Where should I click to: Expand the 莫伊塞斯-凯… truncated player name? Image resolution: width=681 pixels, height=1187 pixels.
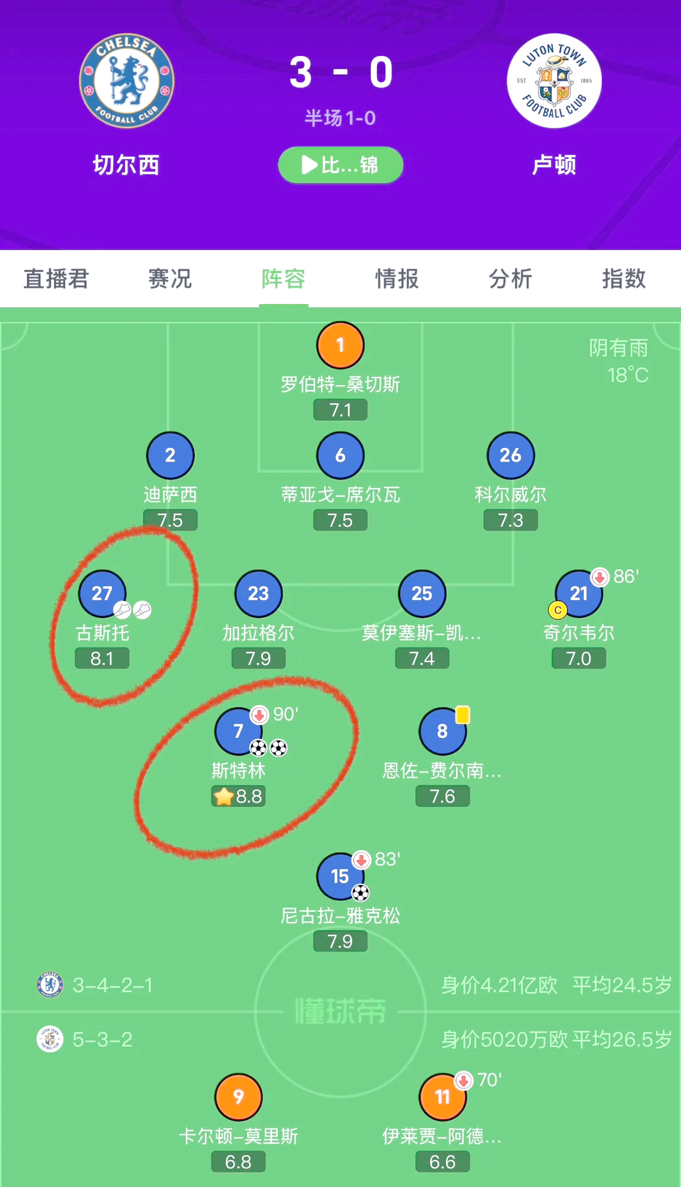[422, 633]
